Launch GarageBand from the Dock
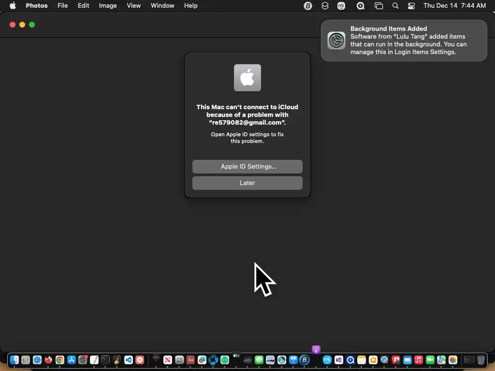Viewport: 495px width, 371px height. [x=117, y=360]
